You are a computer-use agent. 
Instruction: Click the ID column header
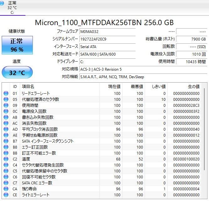[15, 87]
